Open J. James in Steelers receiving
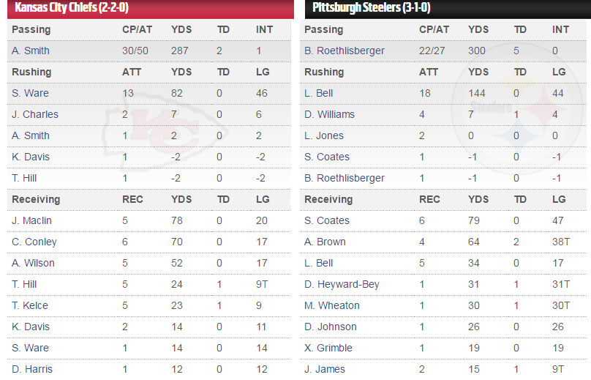Image resolution: width=591 pixels, height=380 pixels. pyautogui.click(x=325, y=369)
